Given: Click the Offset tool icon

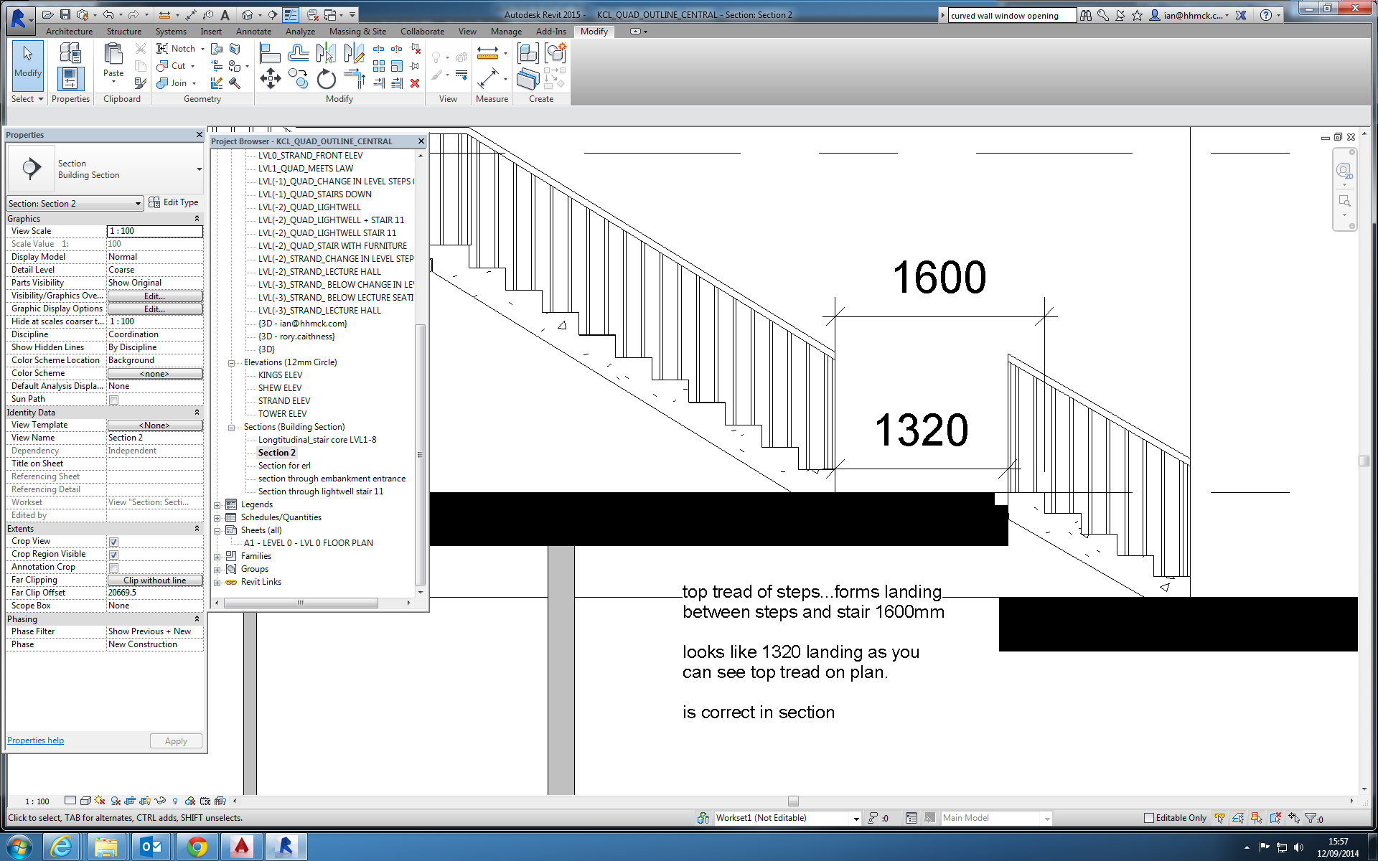Looking at the screenshot, I should pyautogui.click(x=298, y=52).
